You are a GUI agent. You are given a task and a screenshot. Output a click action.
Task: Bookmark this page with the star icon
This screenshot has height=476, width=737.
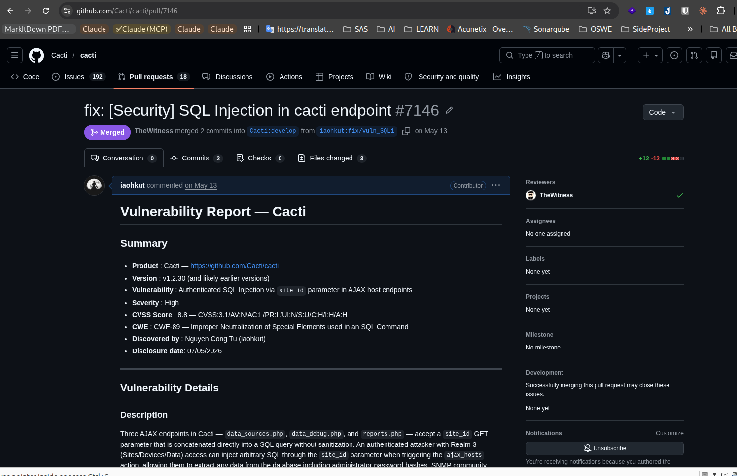click(607, 11)
